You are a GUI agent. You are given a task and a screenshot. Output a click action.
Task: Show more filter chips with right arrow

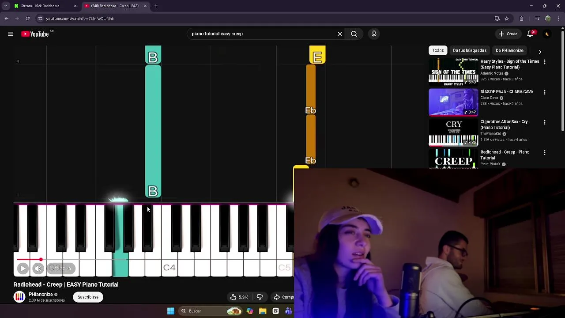point(540,52)
